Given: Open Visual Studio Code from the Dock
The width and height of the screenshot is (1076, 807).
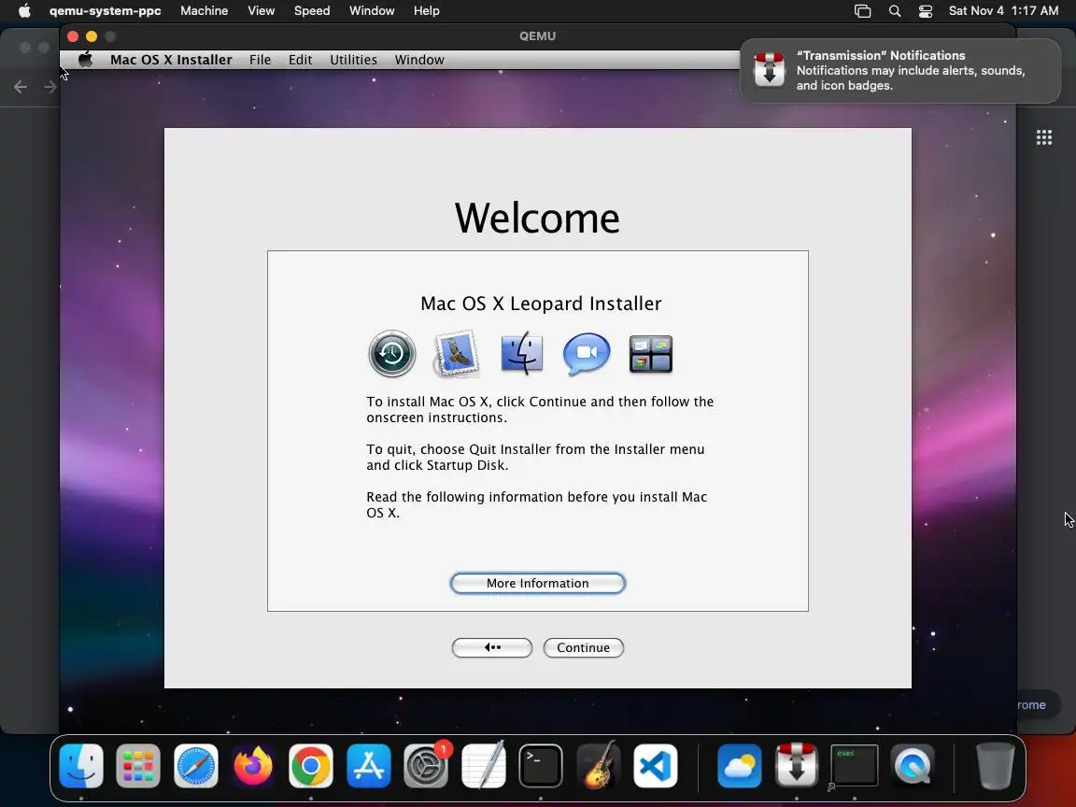Looking at the screenshot, I should click(x=656, y=766).
